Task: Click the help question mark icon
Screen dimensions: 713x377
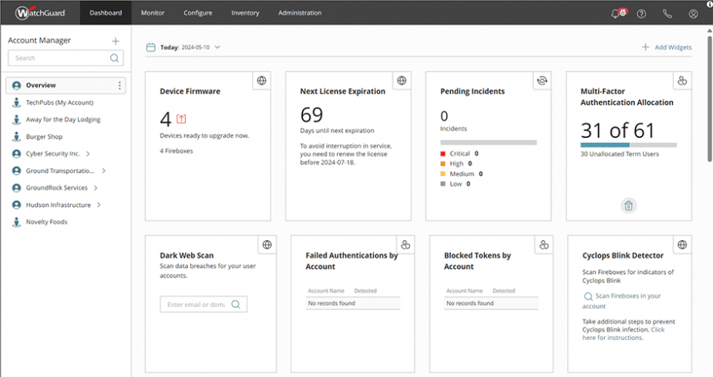Action: coord(641,13)
